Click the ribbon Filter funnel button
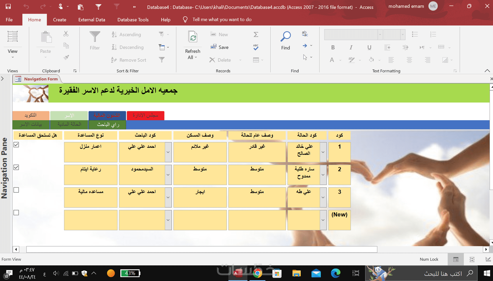The width and height of the screenshot is (493, 281). 95,41
